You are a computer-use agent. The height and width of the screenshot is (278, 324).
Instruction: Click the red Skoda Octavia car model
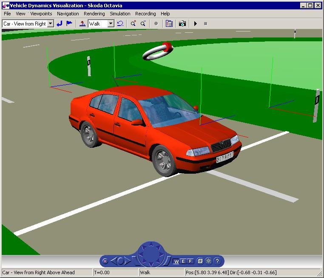click(x=155, y=130)
